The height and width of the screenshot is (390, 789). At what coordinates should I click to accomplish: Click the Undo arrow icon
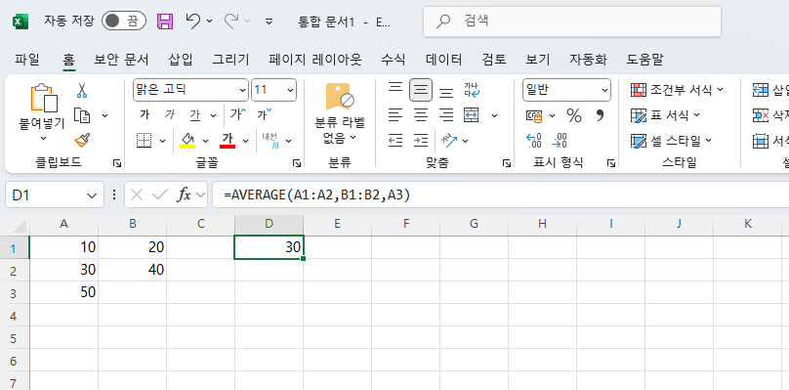pyautogui.click(x=193, y=22)
